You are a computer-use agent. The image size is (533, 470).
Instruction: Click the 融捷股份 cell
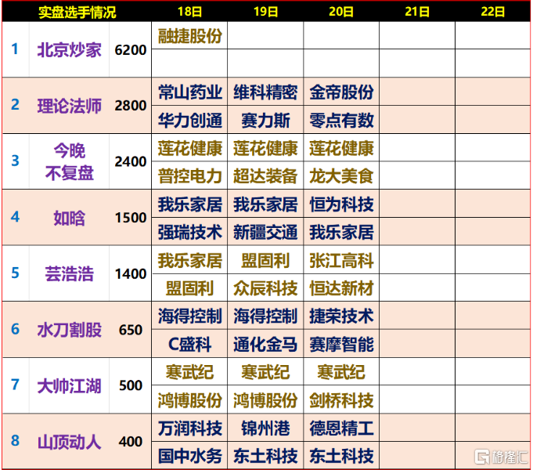tap(189, 36)
